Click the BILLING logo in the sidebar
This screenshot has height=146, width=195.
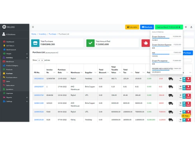pos(9,27)
